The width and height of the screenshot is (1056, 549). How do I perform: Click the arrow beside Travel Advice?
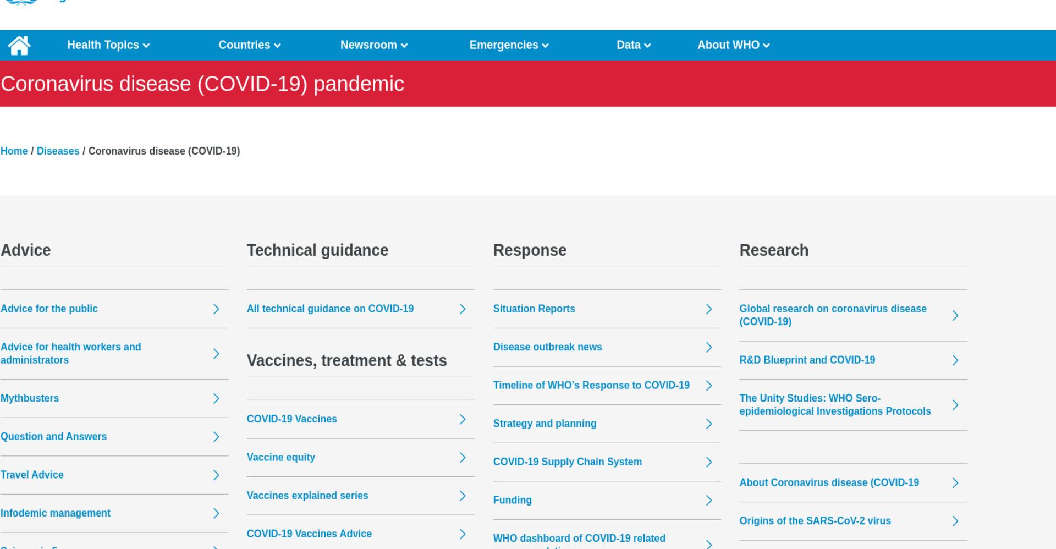point(216,475)
